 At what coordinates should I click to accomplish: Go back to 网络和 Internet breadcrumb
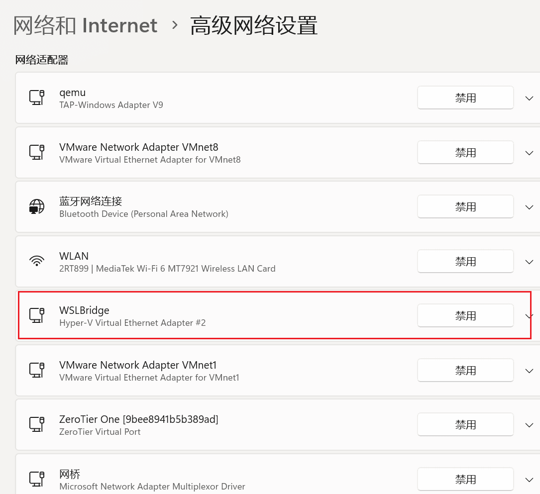pyautogui.click(x=85, y=25)
